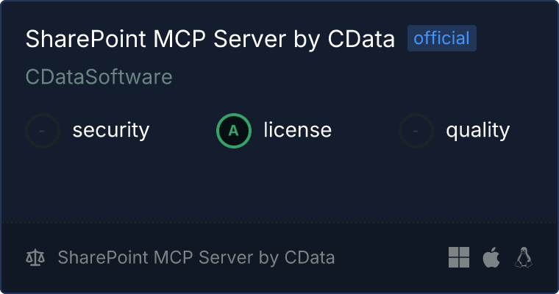Click the green A license grade badge
Screen dimensions: 559x294
[233, 131]
